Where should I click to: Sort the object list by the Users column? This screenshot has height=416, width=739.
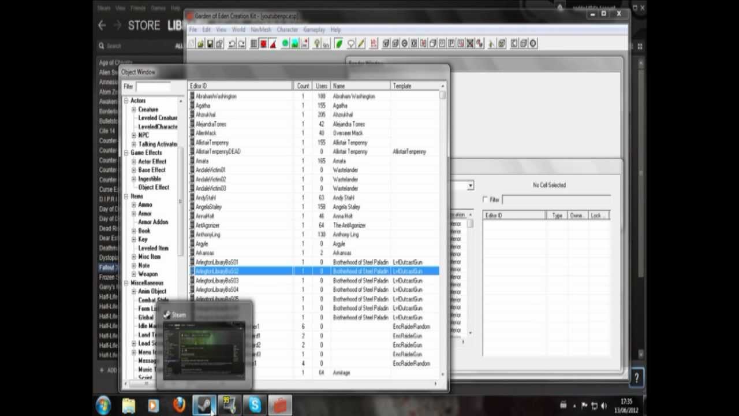322,86
